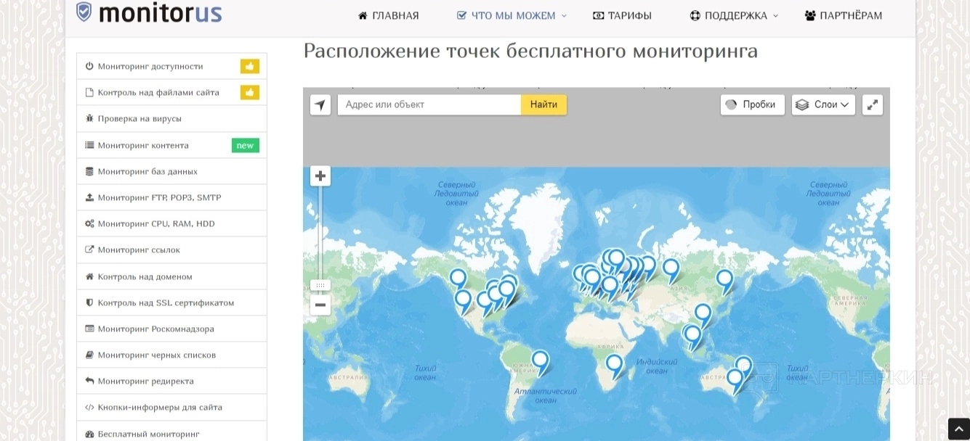Focus the Адрес или объект search field
This screenshot has width=970, height=441.
click(x=429, y=104)
